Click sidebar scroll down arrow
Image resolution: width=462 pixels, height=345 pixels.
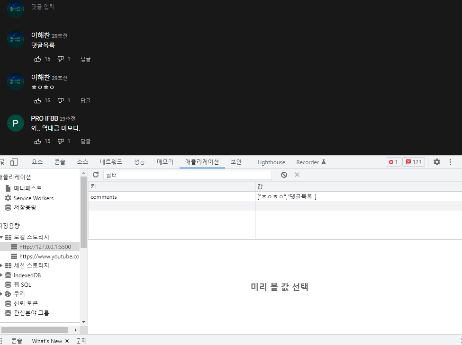coord(84,322)
